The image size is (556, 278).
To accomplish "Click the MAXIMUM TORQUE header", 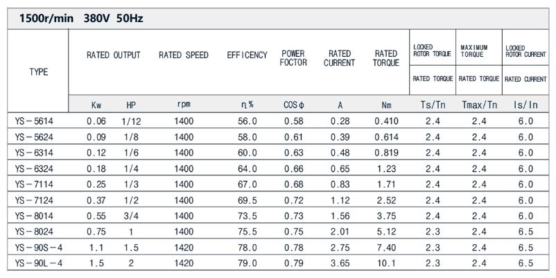I will [474, 51].
